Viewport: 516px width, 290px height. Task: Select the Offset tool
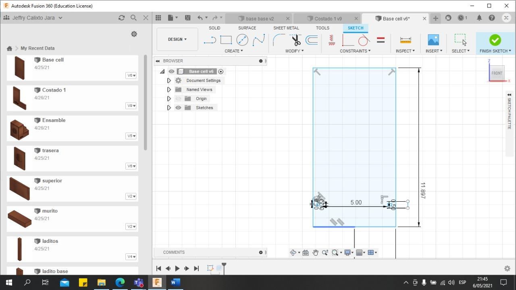point(311,40)
